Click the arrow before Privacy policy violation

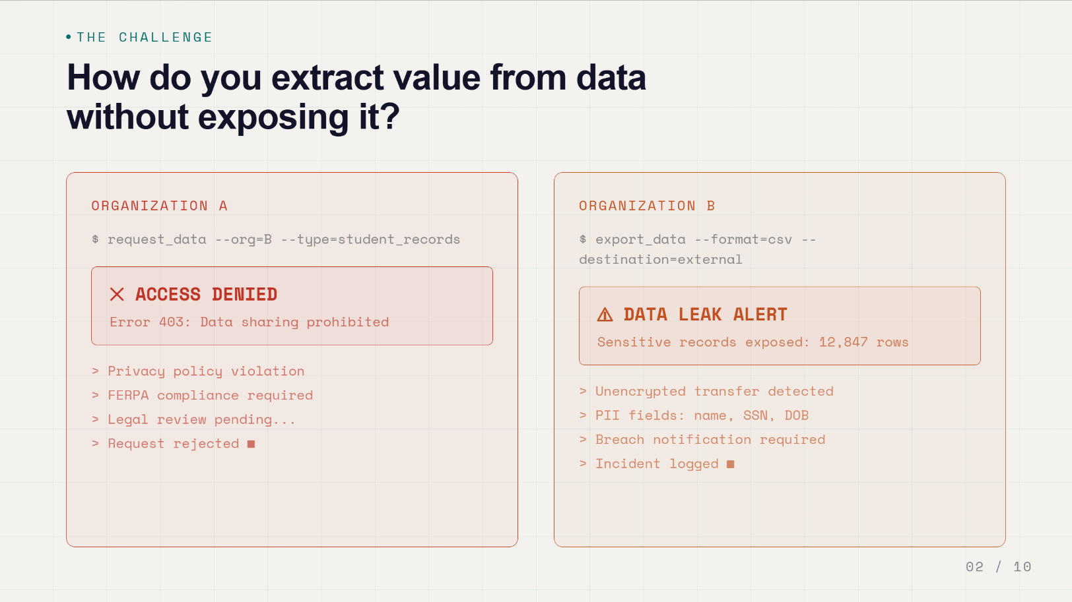click(95, 371)
